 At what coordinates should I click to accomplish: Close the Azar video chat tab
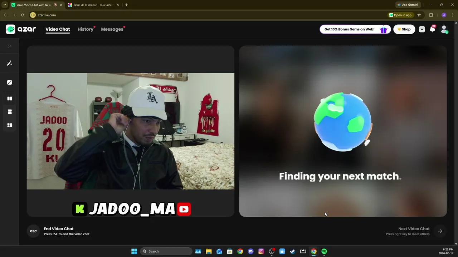[x=61, y=5]
